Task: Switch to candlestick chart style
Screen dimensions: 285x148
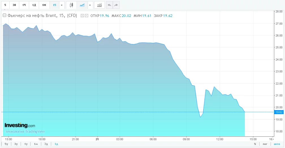Action: coord(71,5)
